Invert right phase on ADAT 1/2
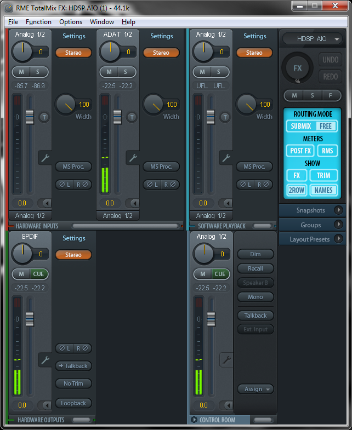 pyautogui.click(x=170, y=185)
